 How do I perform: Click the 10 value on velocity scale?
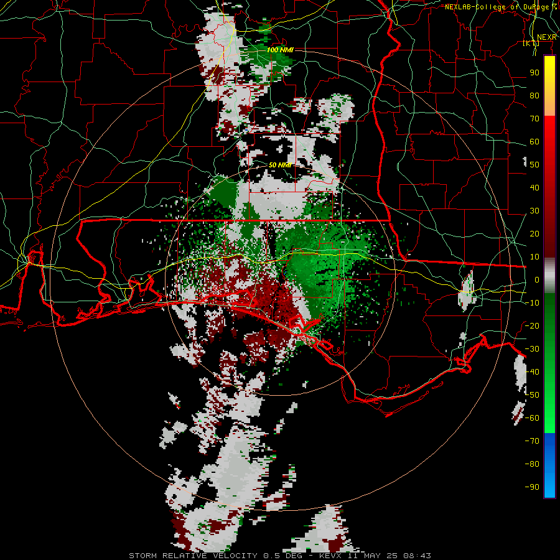[x=534, y=257]
